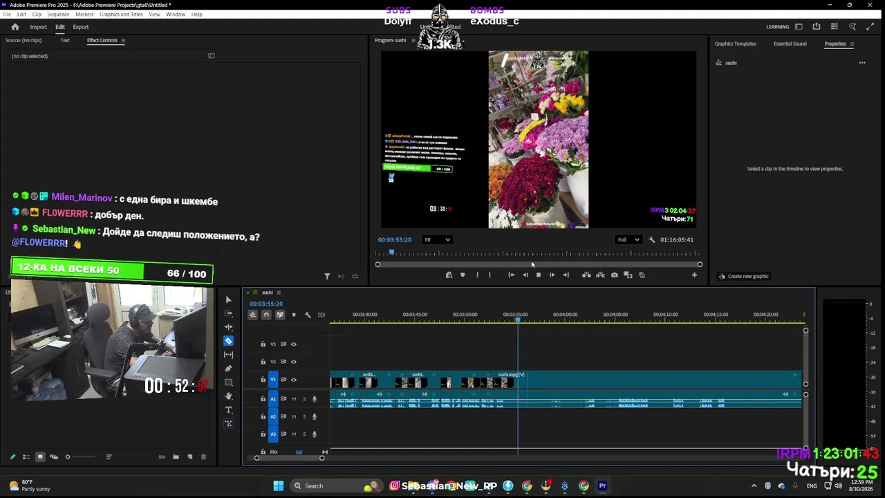The width and height of the screenshot is (885, 498).
Task: Mute audio track A1
Action: [294, 399]
